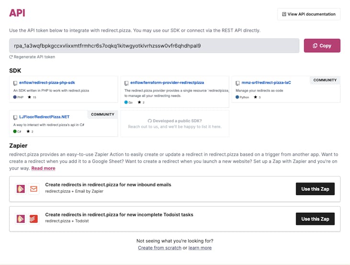Click redirect.pizza icon in email Zap
This screenshot has width=350, height=265.
(x=21, y=189)
